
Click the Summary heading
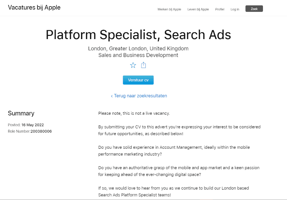(x=21, y=113)
